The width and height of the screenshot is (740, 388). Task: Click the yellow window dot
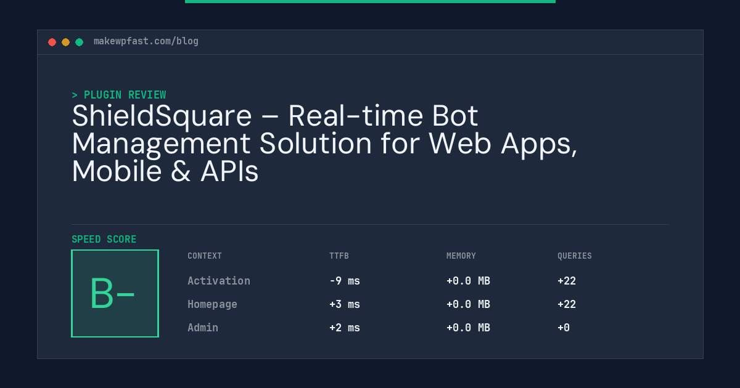pos(65,42)
